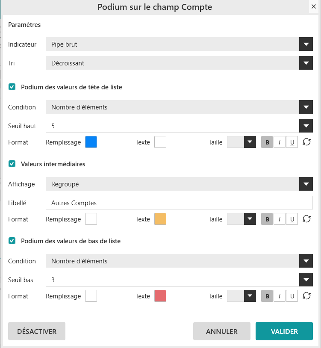Toggle underline in intermediate values format row

(292, 219)
